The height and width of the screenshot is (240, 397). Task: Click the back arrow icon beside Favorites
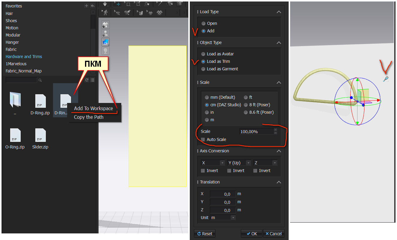[93, 6]
